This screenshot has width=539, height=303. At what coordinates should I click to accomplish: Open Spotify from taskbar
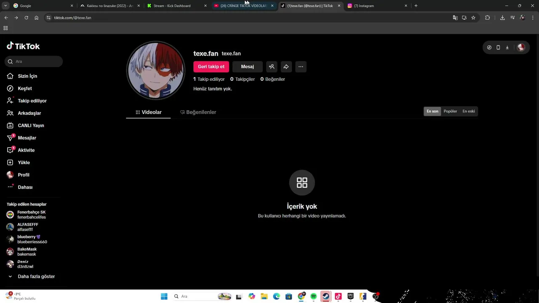pyautogui.click(x=313, y=296)
